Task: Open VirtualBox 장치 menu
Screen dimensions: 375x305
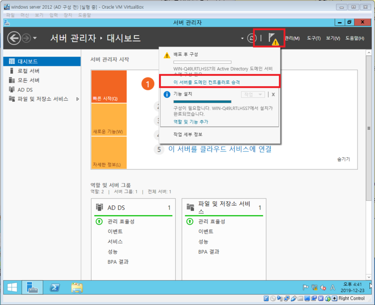Action: [x=68, y=15]
